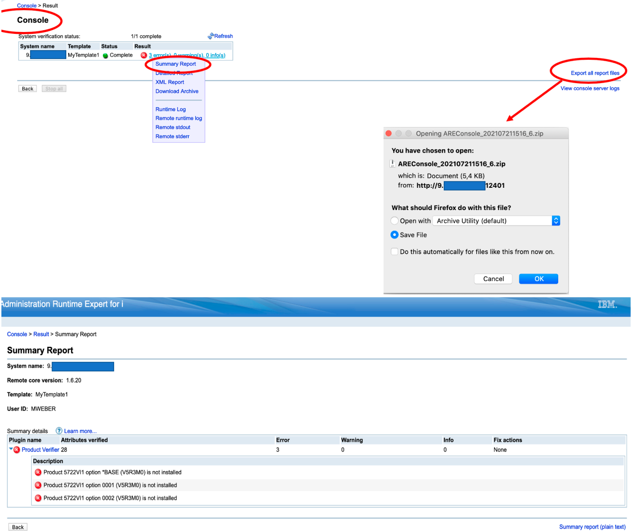Open the Runtime Log entry
The image size is (631, 531).
pyautogui.click(x=171, y=109)
